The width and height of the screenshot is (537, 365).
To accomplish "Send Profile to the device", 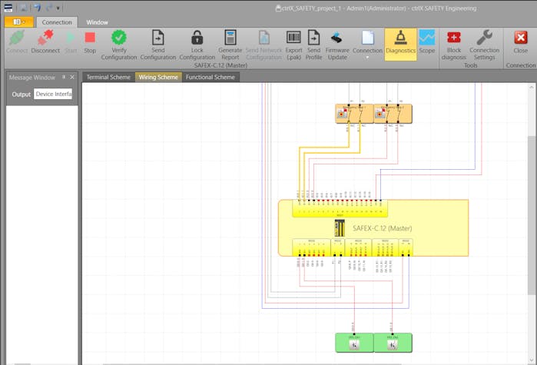I will coord(313,45).
